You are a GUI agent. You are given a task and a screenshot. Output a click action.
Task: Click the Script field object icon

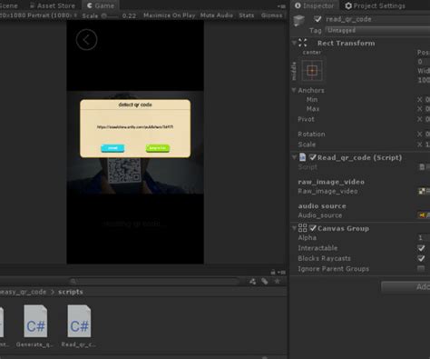click(422, 167)
